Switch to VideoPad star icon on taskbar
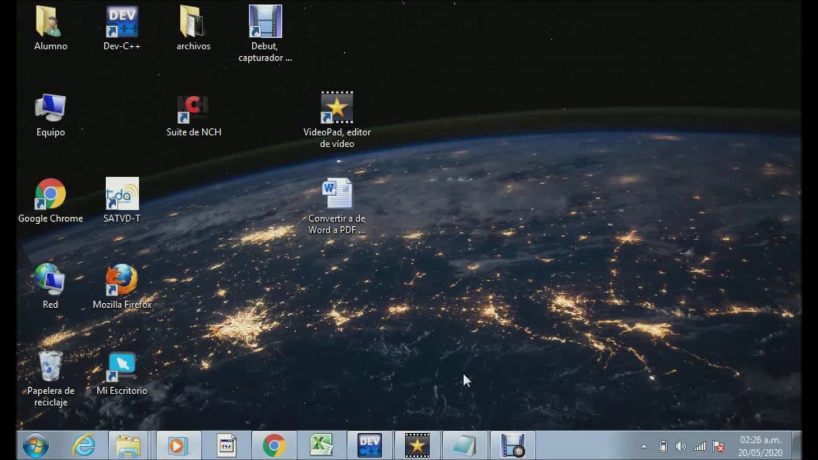818x460 pixels. point(417,445)
